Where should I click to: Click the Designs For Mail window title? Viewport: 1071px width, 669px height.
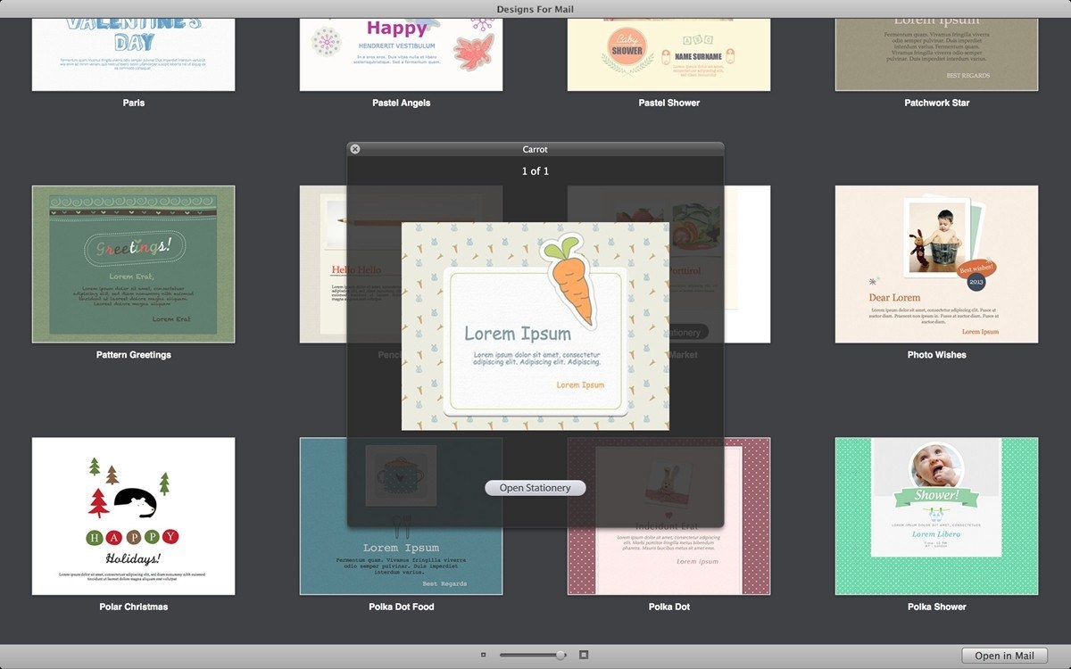535,9
